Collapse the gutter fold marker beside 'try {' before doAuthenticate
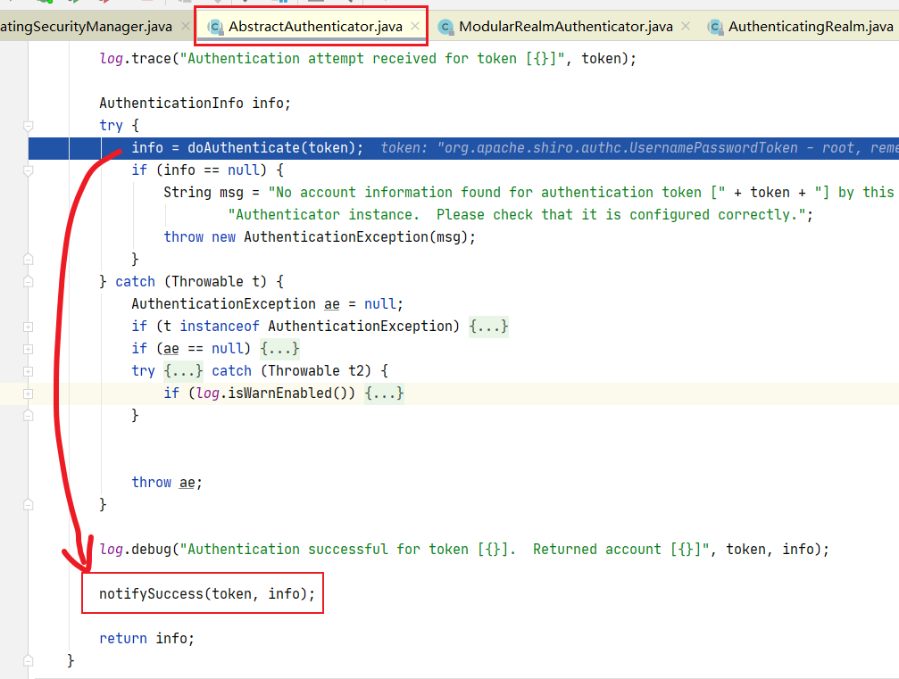899x679 pixels. coord(28,126)
